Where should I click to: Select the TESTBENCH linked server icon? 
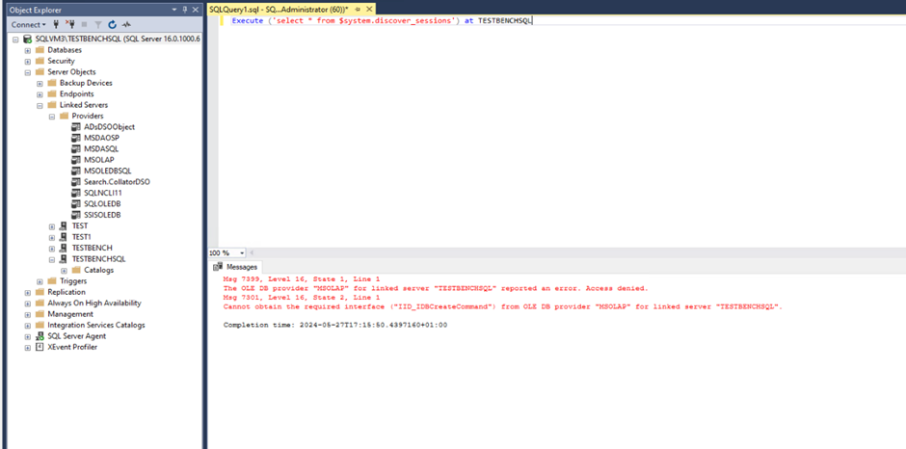coord(63,248)
